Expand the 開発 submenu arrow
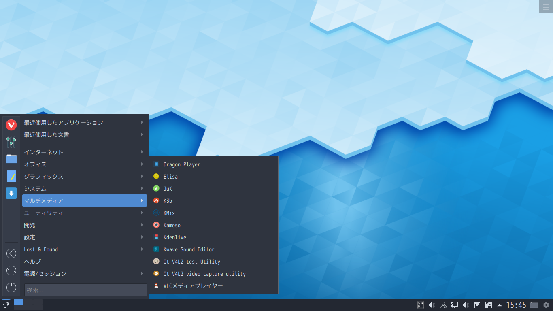Screen dimensions: 553x311 pos(142,225)
